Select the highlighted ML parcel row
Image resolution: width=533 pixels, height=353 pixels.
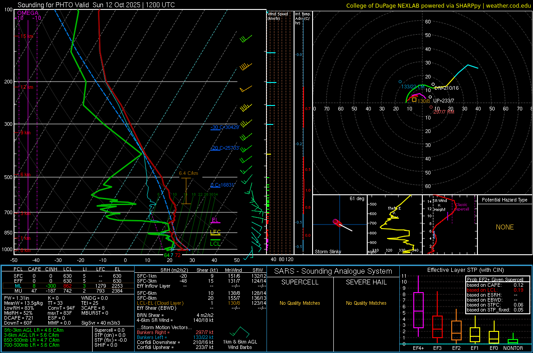tap(67, 286)
